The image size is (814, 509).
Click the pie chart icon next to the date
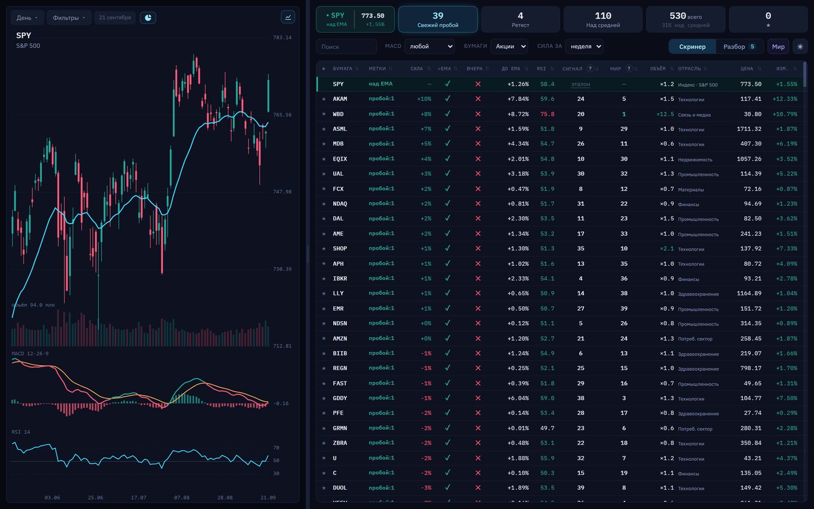pos(148,17)
